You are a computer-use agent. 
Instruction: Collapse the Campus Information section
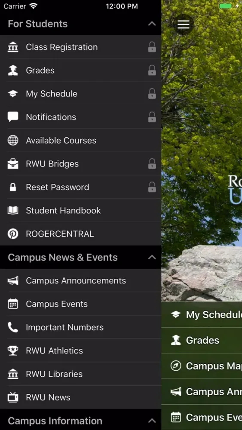pyautogui.click(x=152, y=421)
